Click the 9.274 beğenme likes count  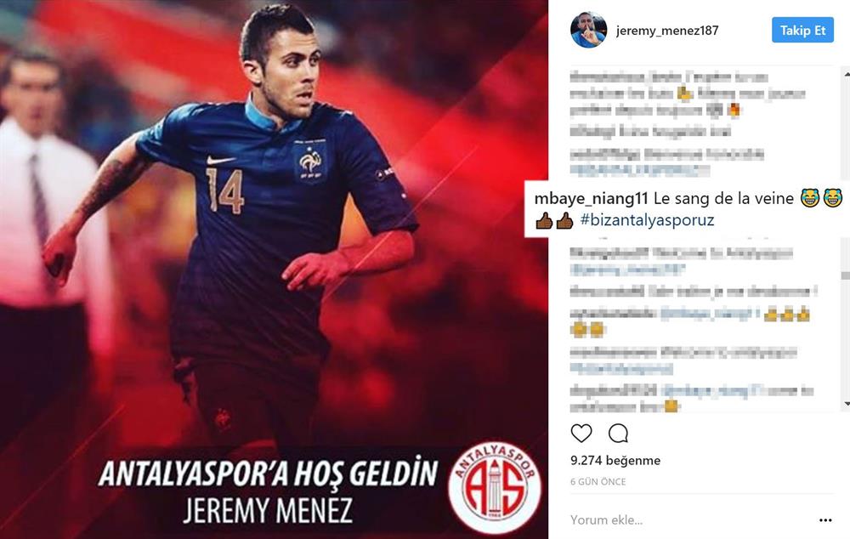click(615, 461)
